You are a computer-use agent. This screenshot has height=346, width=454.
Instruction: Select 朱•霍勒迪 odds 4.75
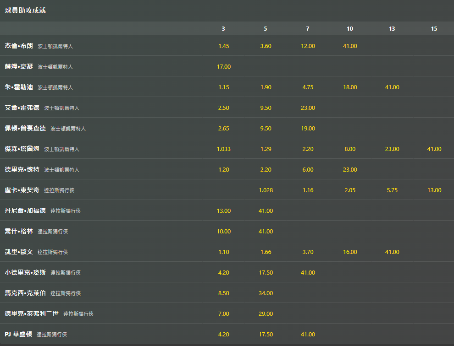(308, 87)
